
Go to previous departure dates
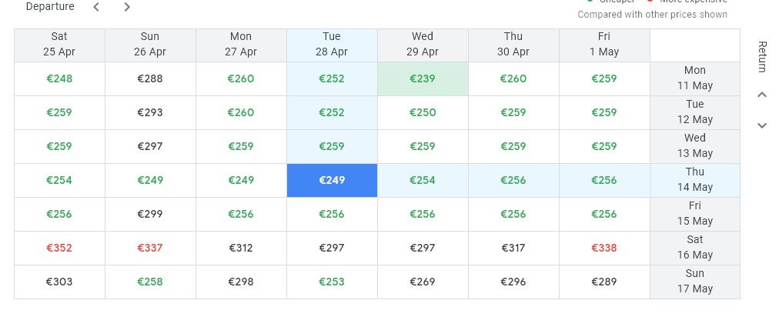(96, 7)
